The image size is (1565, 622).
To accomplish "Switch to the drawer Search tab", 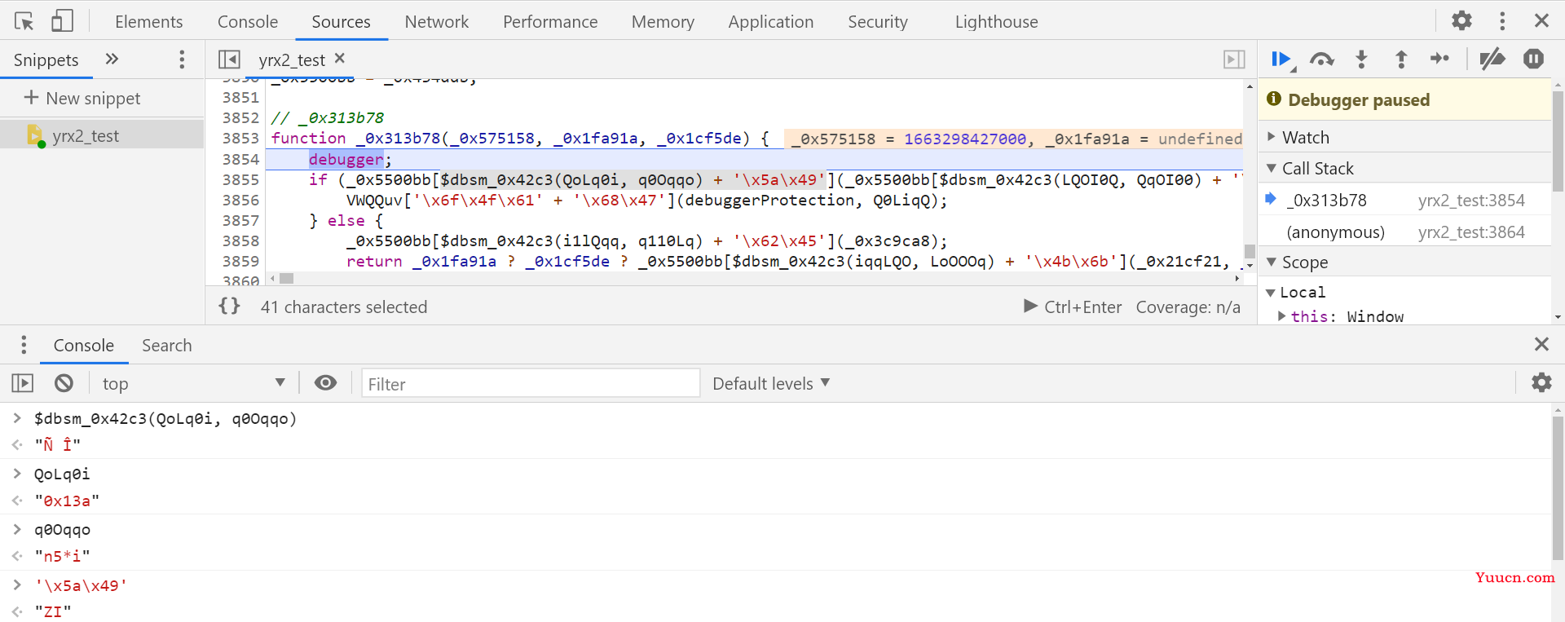I will click(166, 345).
